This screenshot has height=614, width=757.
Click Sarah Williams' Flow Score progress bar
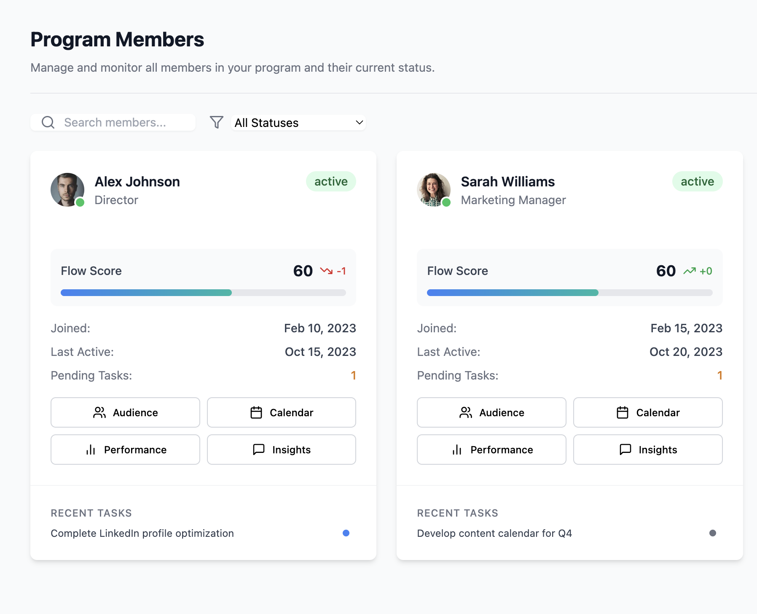(569, 292)
